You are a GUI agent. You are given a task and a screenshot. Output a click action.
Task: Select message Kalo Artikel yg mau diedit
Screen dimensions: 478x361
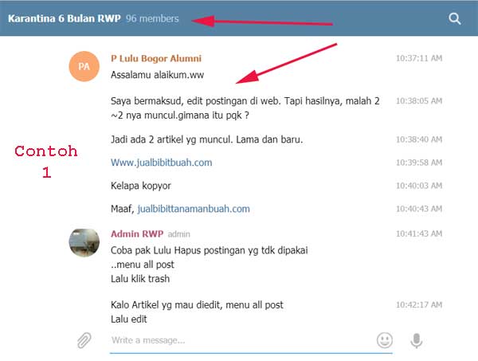tap(197, 312)
